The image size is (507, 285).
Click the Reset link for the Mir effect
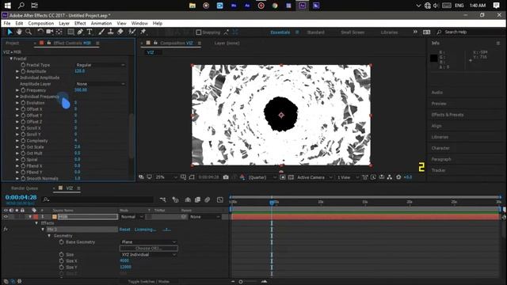(x=124, y=230)
